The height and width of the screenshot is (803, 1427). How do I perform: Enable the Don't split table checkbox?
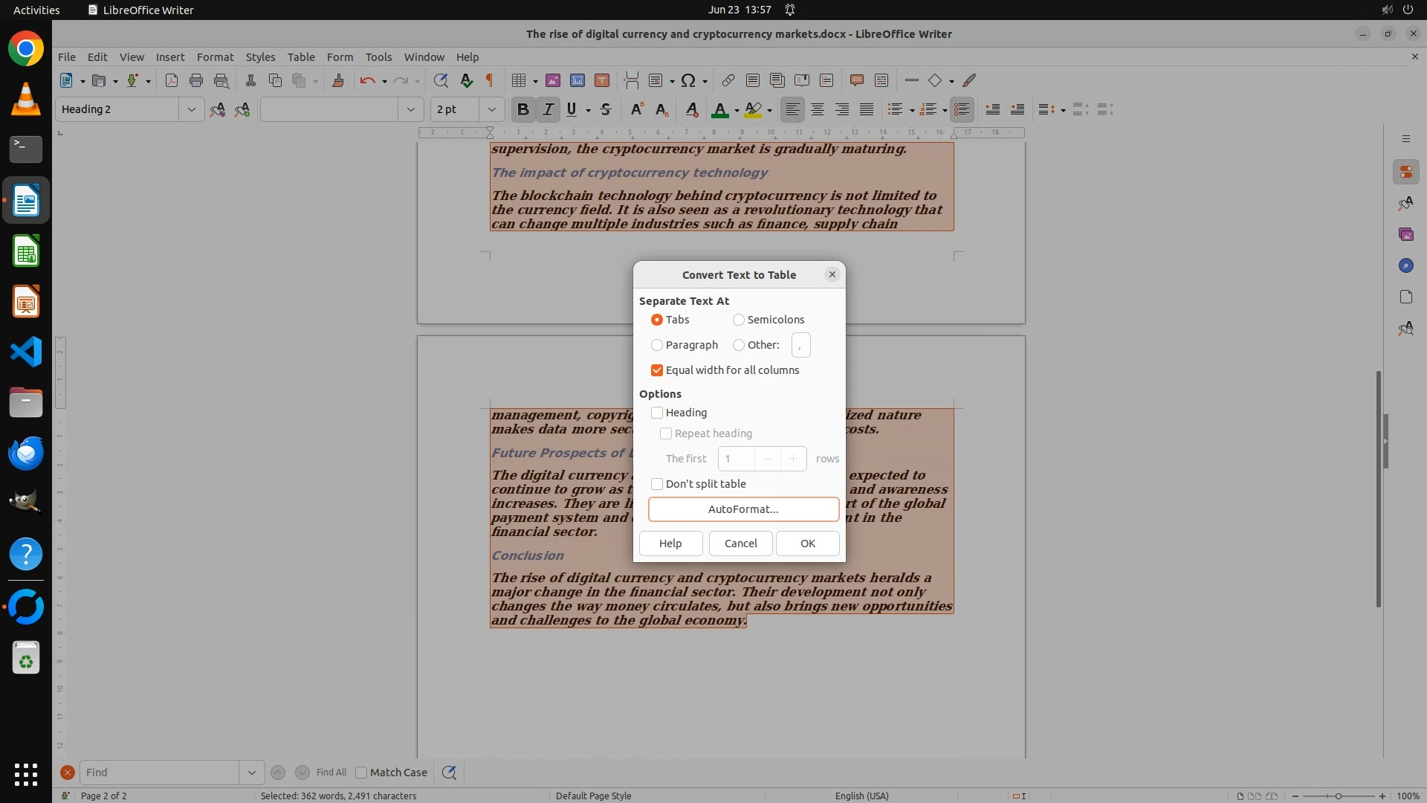coord(657,484)
